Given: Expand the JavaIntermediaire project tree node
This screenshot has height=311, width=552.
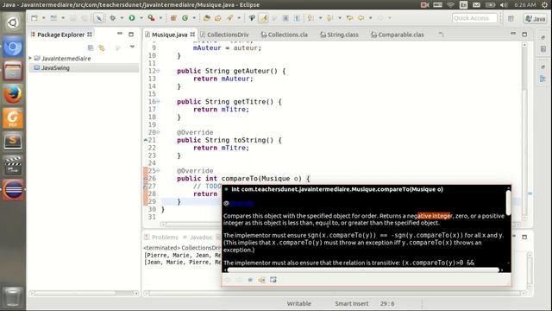Looking at the screenshot, I should pos(31,58).
